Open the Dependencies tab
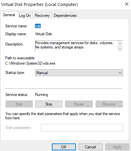 pyautogui.click(x=65, y=15)
